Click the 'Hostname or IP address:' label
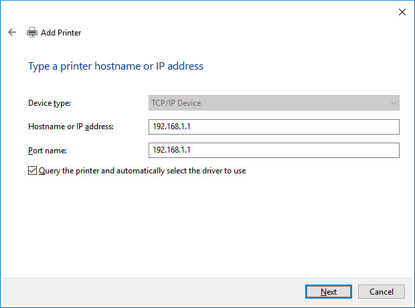This screenshot has height=308, width=415. (x=71, y=127)
